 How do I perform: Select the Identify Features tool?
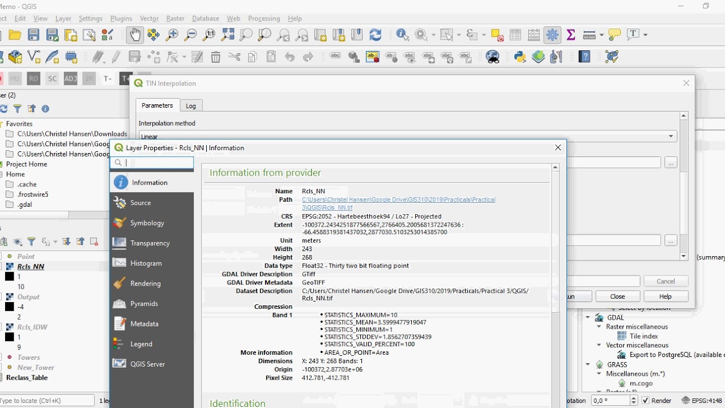(x=403, y=35)
